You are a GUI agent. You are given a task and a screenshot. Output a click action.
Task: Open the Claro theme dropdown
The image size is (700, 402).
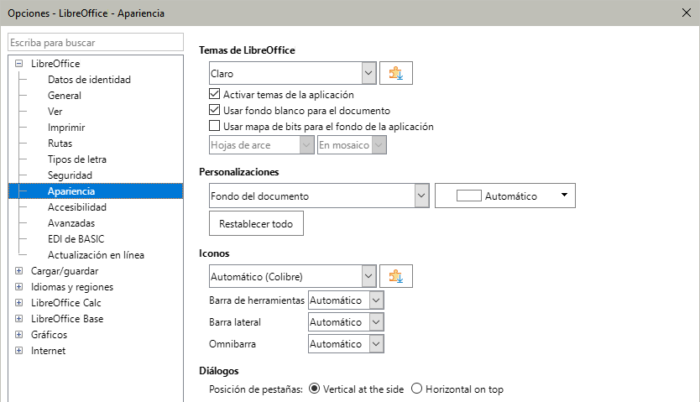[368, 74]
